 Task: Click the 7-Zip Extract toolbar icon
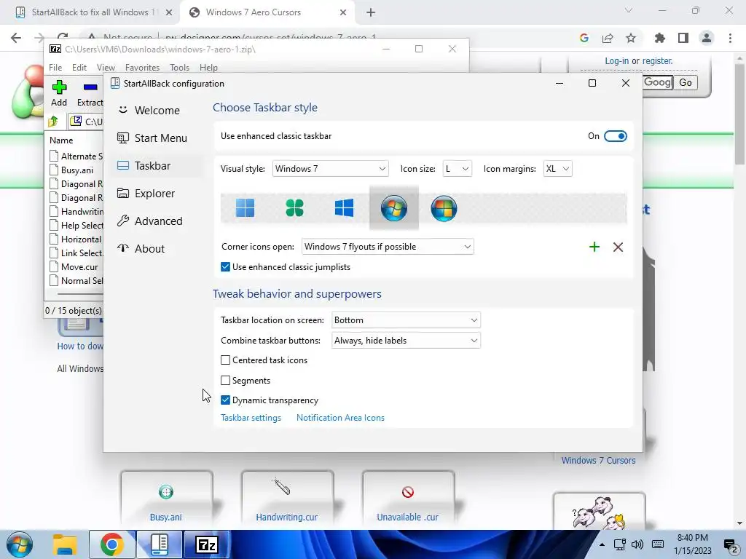[x=90, y=93]
